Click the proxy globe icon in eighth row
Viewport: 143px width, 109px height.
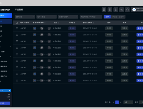click(x=42, y=74)
